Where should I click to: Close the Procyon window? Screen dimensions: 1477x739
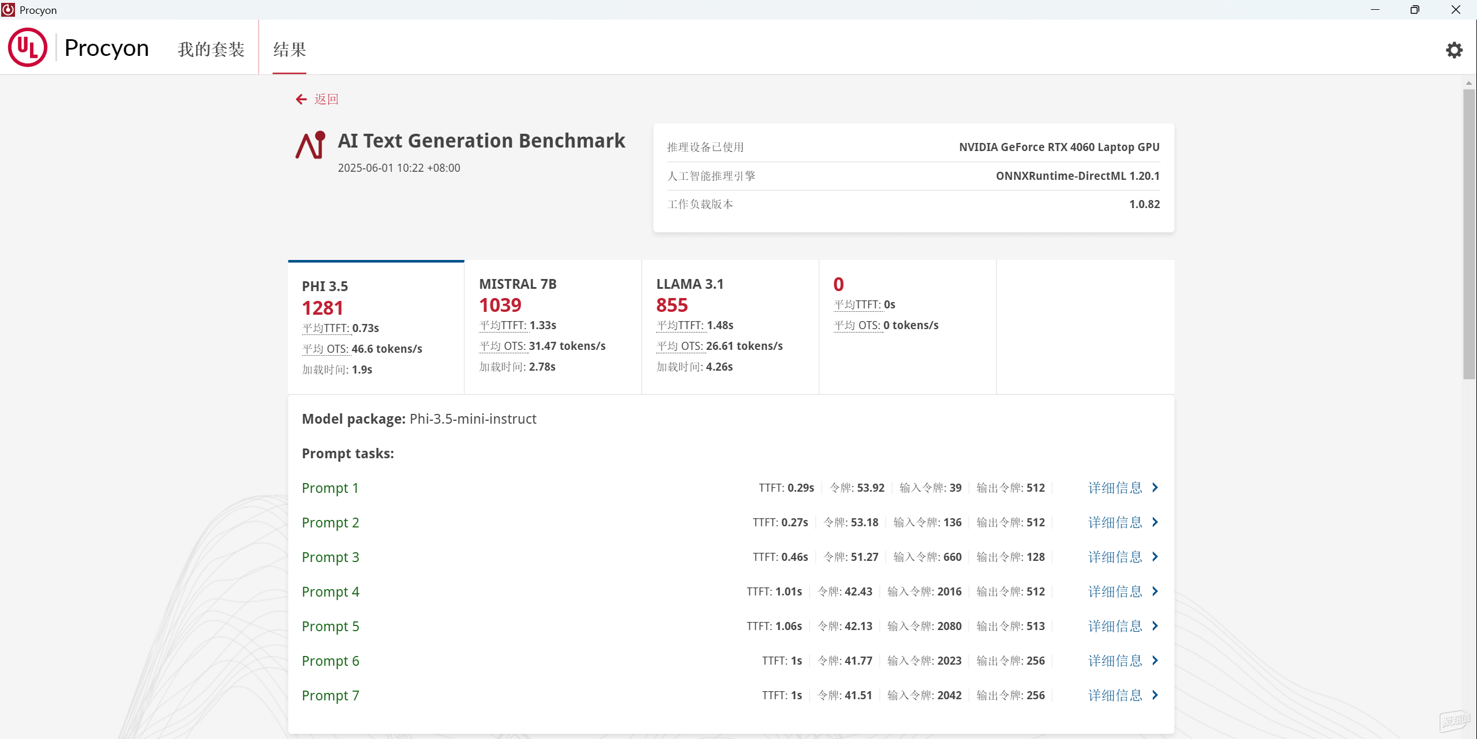point(1456,10)
